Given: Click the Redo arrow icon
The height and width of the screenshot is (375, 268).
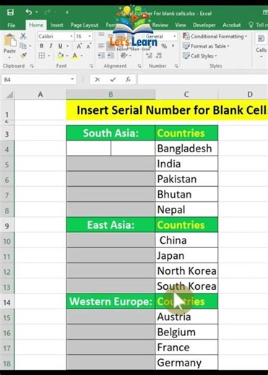Looking at the screenshot, I should 48,12.
